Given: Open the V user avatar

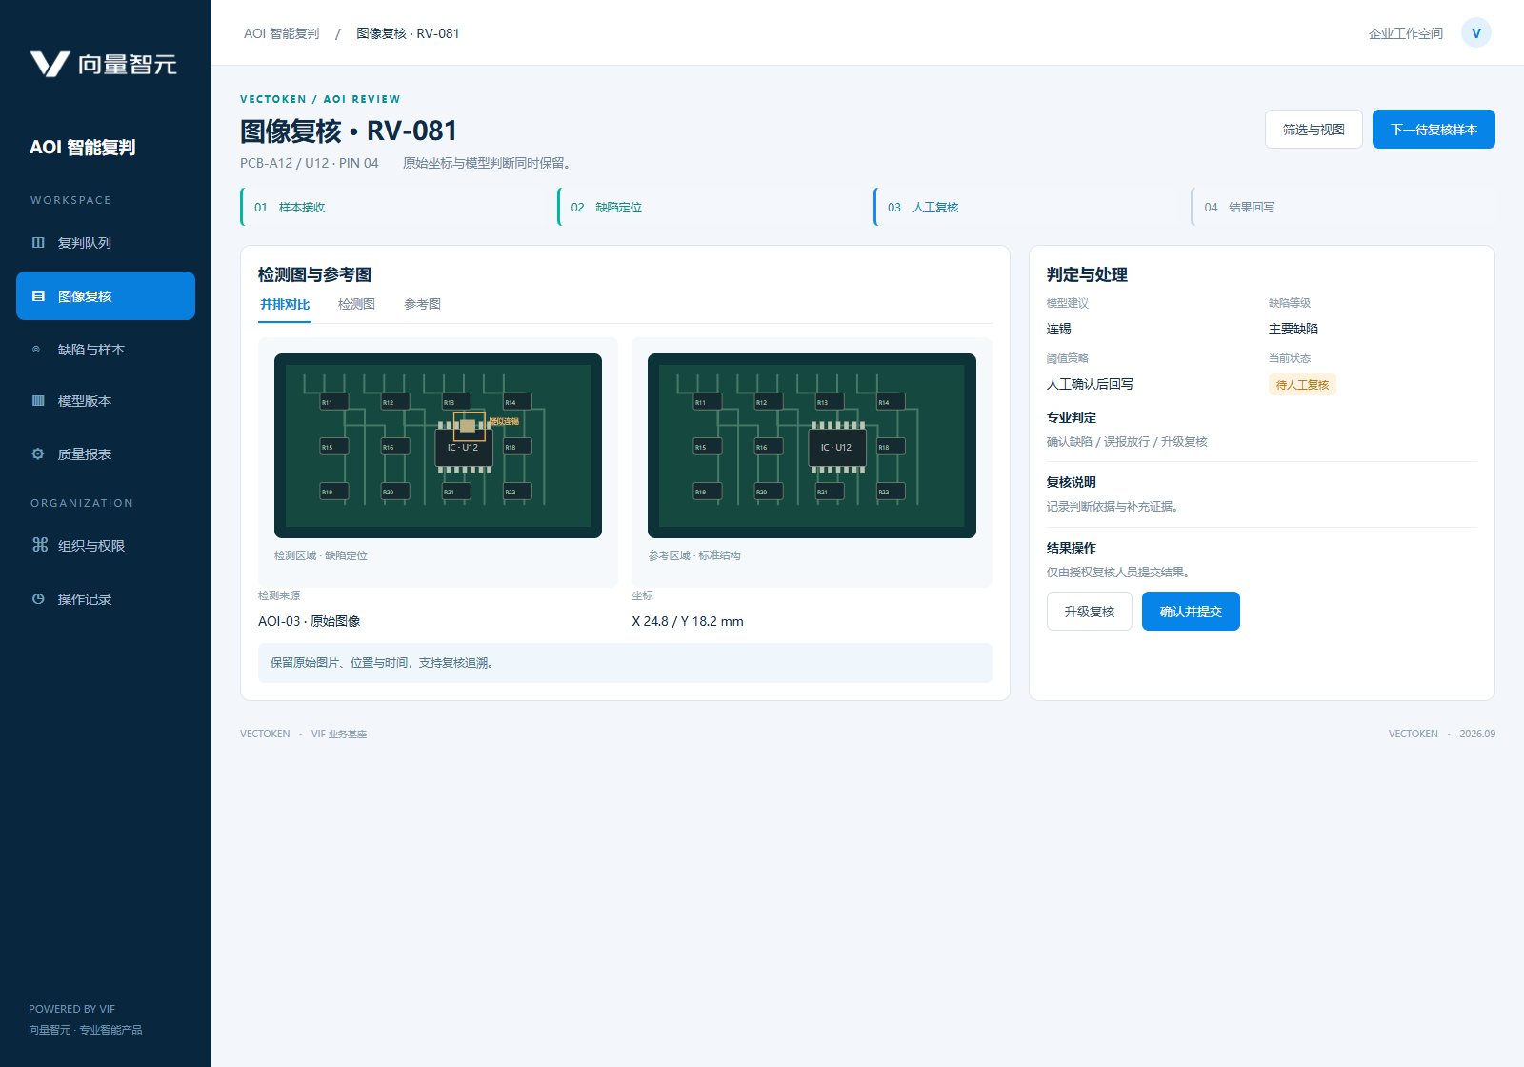Looking at the screenshot, I should pos(1476,33).
